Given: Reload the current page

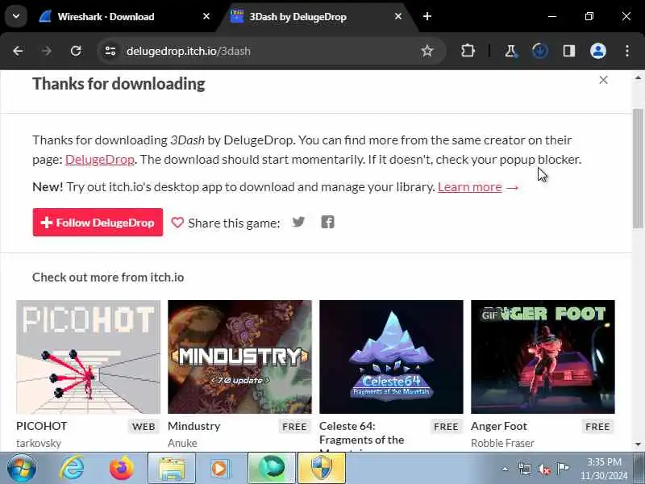Looking at the screenshot, I should tap(76, 51).
